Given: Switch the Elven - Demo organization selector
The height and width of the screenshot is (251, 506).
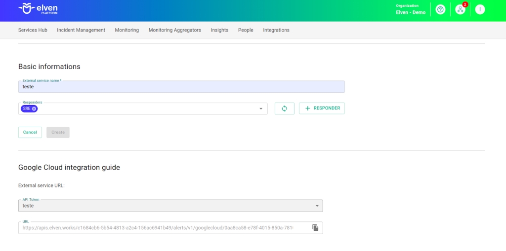Looking at the screenshot, I should pyautogui.click(x=410, y=9).
